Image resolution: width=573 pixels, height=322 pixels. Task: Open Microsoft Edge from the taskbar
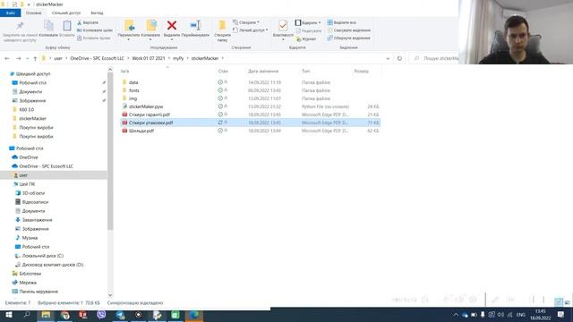[x=194, y=315]
